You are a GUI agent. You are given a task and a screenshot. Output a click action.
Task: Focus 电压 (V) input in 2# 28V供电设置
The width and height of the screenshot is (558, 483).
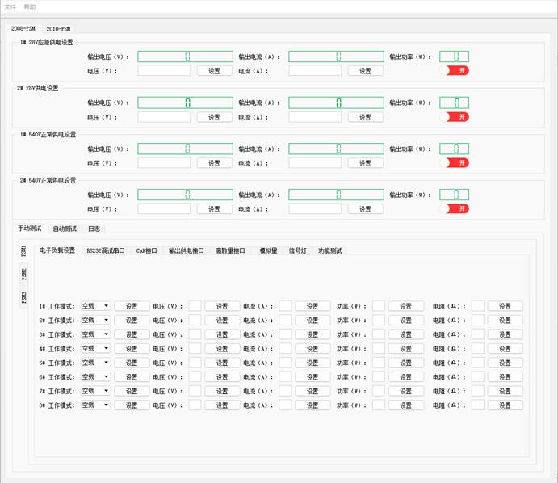click(164, 117)
